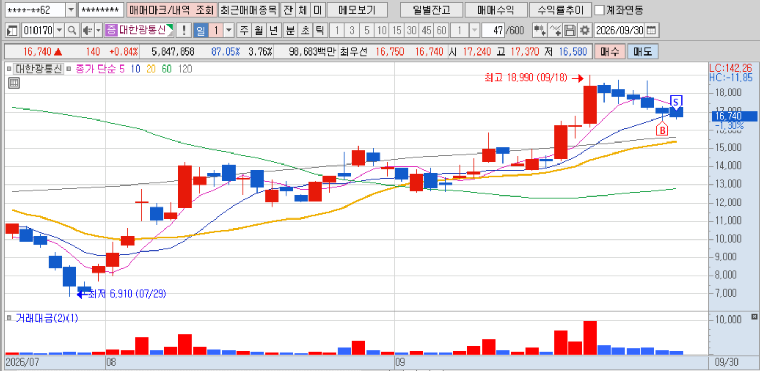Click the 매수 buy button
The width and height of the screenshot is (760, 371).
(610, 52)
